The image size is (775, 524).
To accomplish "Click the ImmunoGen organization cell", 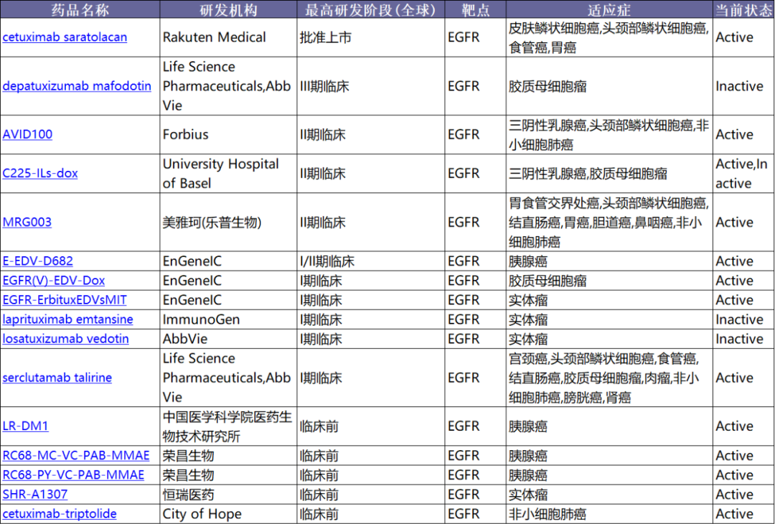I will click(228, 319).
